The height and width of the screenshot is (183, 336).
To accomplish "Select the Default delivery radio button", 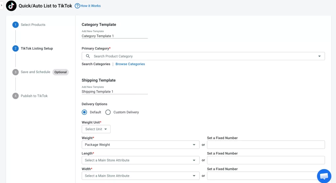I will point(84,112).
